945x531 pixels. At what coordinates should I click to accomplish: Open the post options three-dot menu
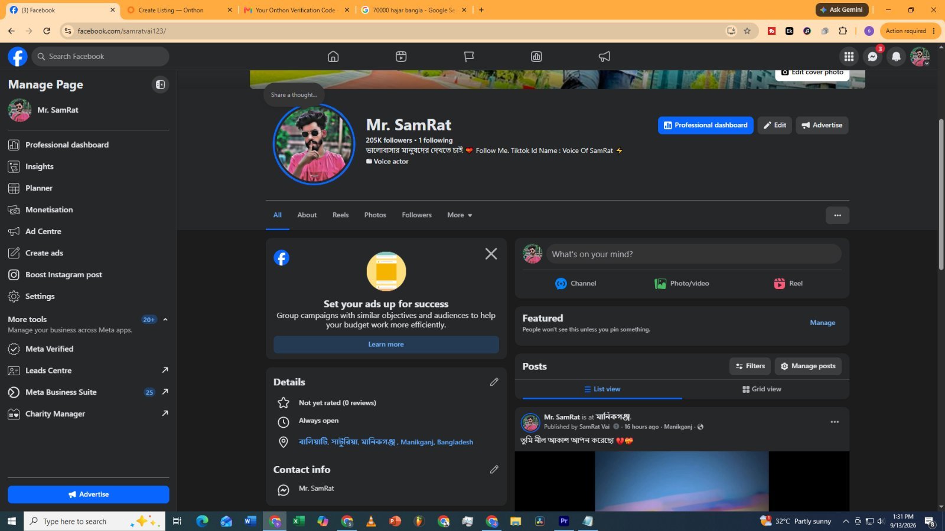(835, 422)
